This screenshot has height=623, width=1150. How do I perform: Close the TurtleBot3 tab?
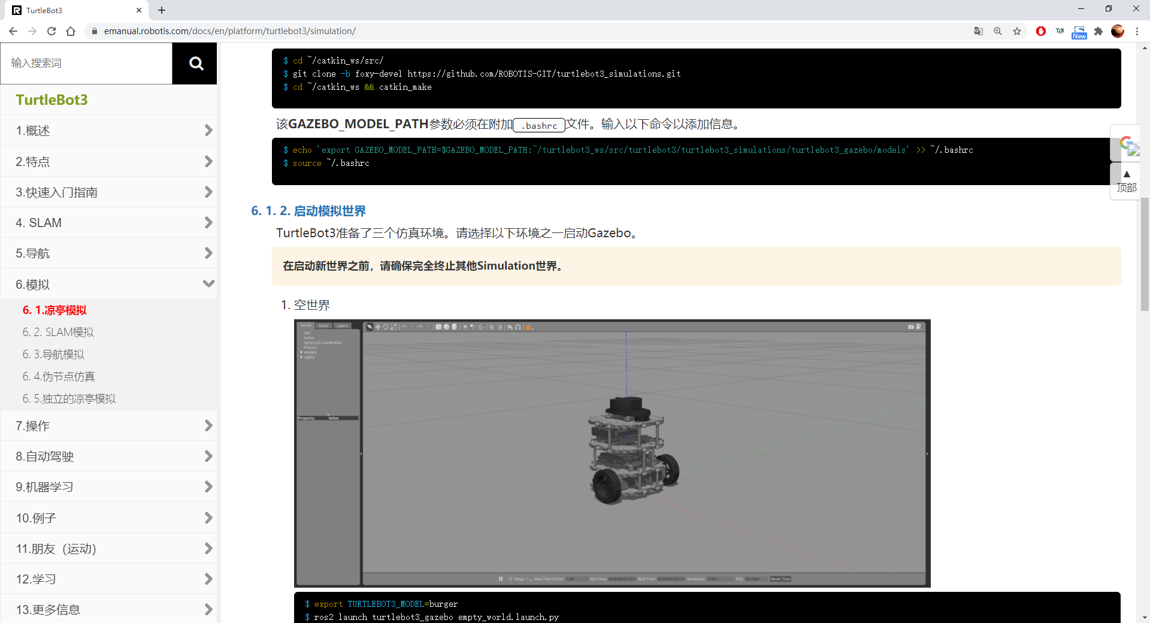139,10
